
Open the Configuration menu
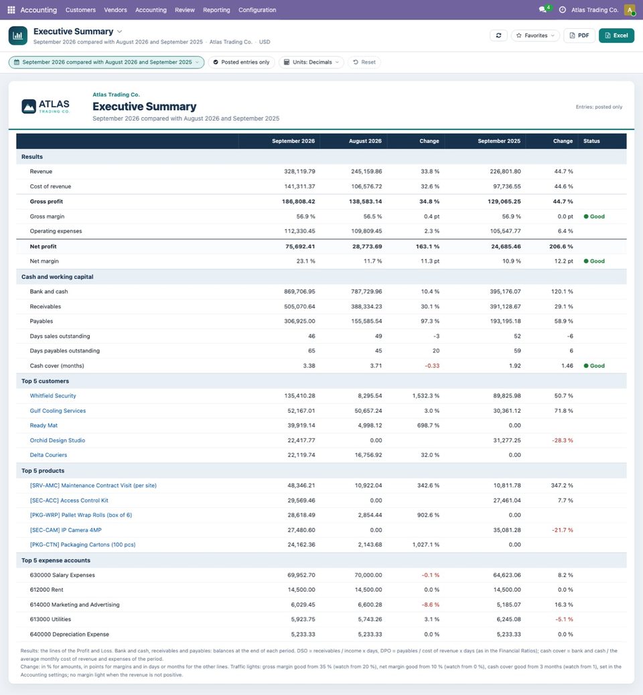click(257, 10)
